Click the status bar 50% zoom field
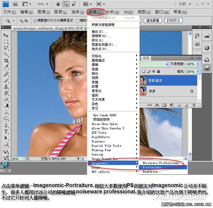Screen dimensions: 213x208 tap(17, 159)
